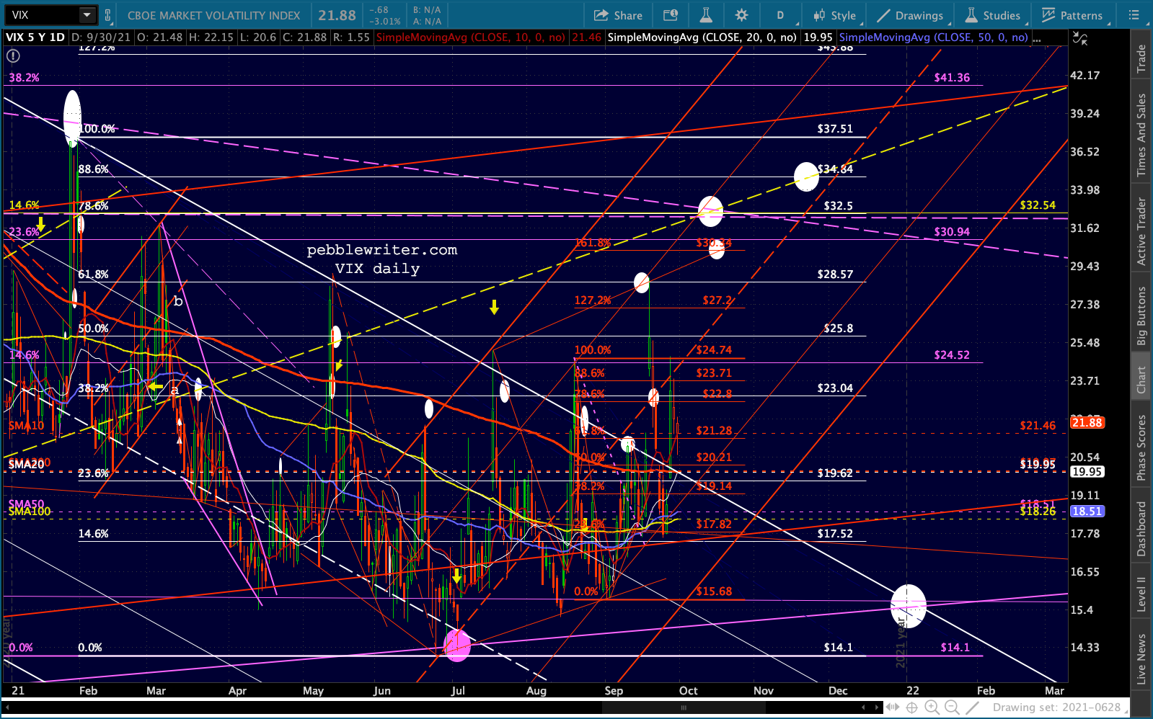Viewport: 1153px width, 719px height.
Task: Click the chart settings gear icon
Action: [741, 15]
